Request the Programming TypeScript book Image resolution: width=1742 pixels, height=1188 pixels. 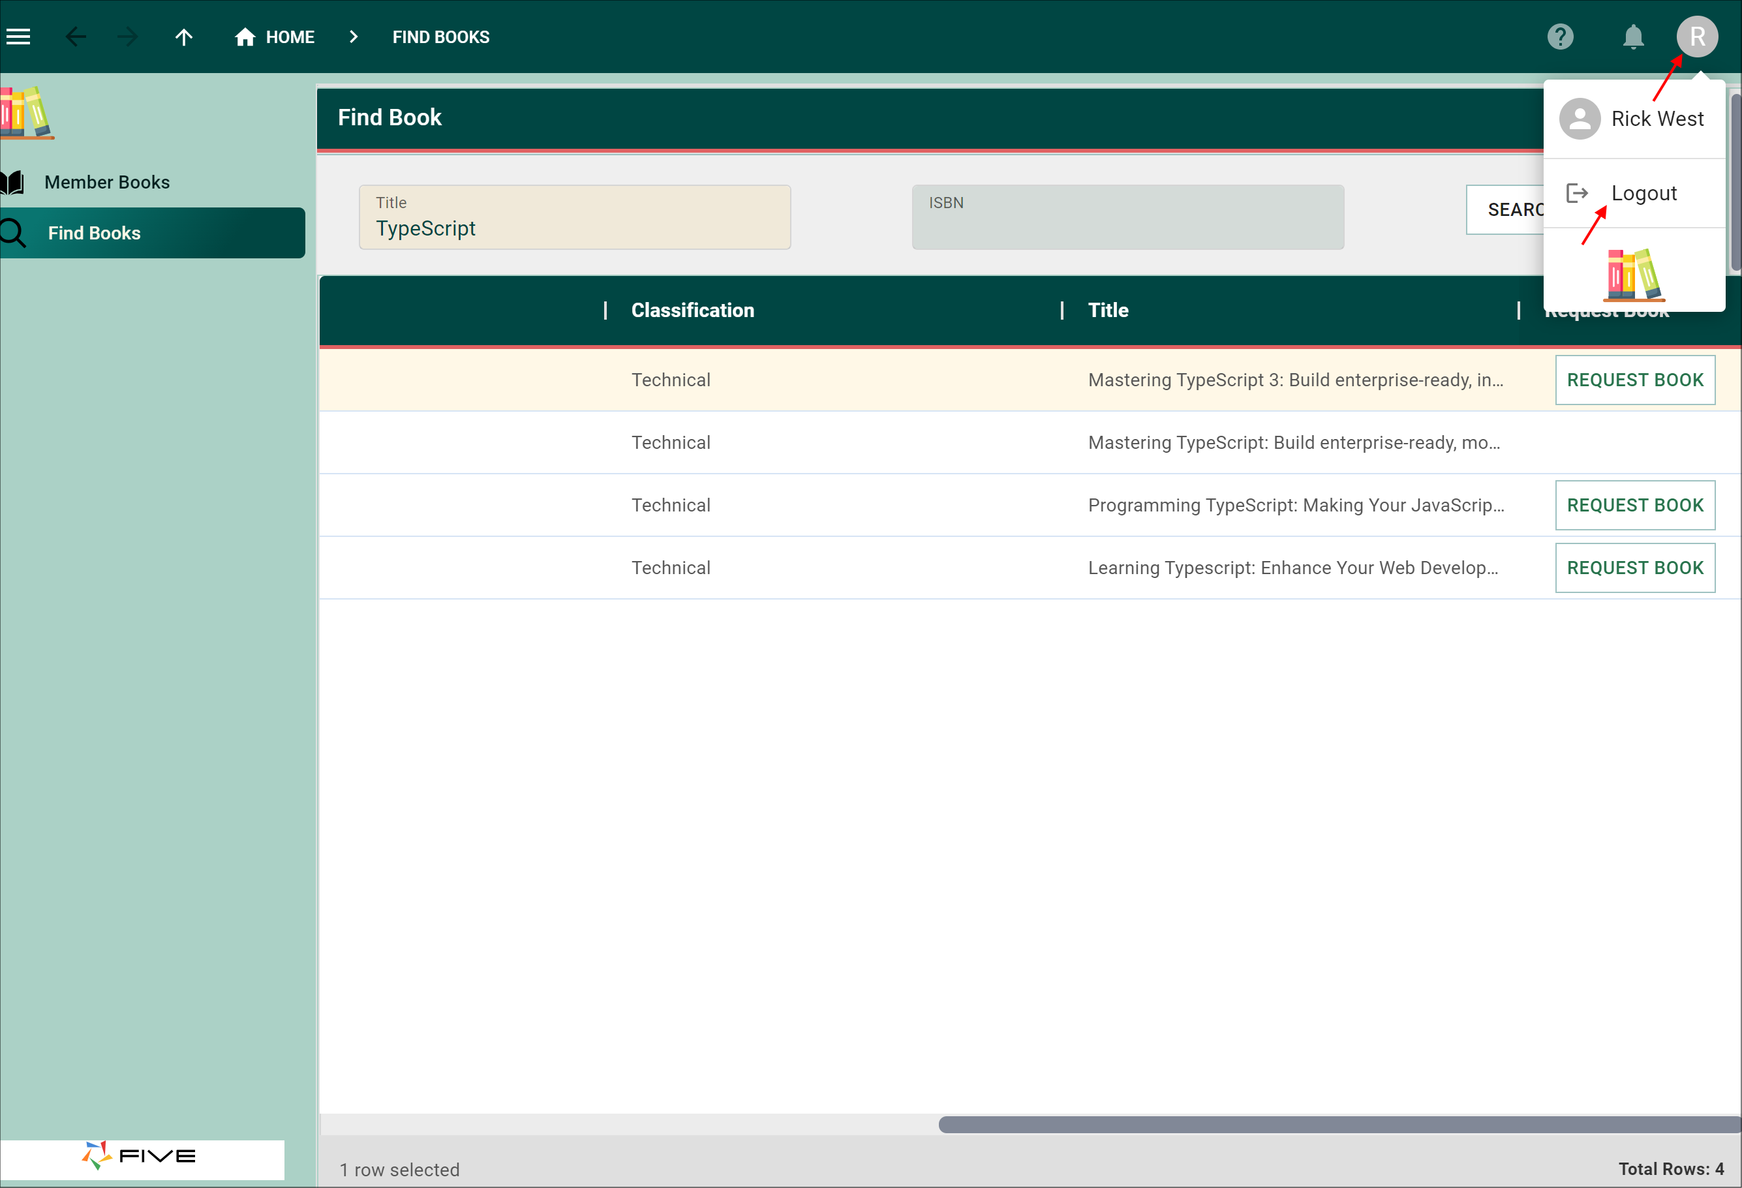(x=1635, y=506)
